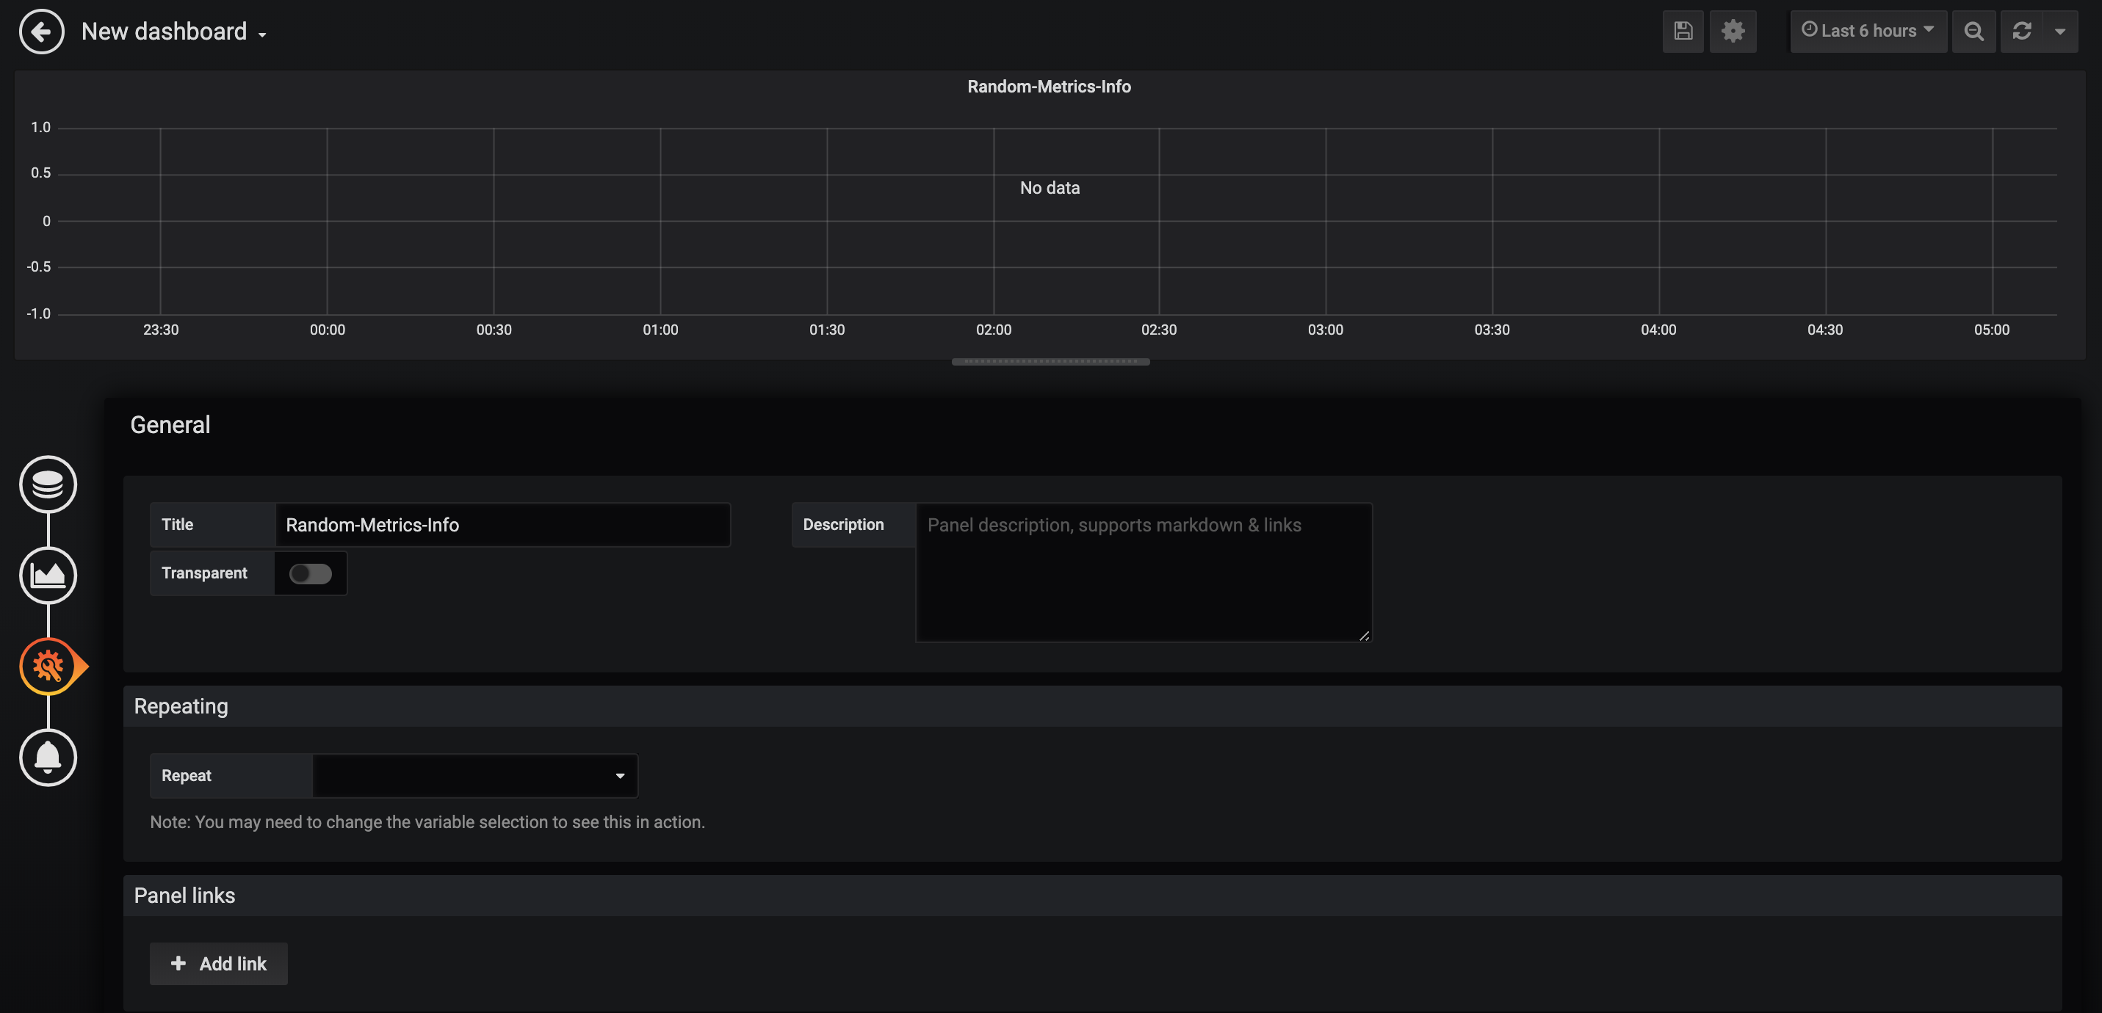Click the zoom out magnifier icon
The width and height of the screenshot is (2102, 1013).
point(1973,32)
